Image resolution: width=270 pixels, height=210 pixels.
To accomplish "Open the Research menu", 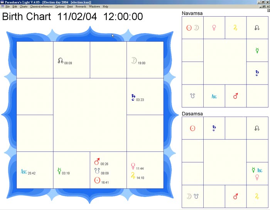I will [x=81, y=7].
